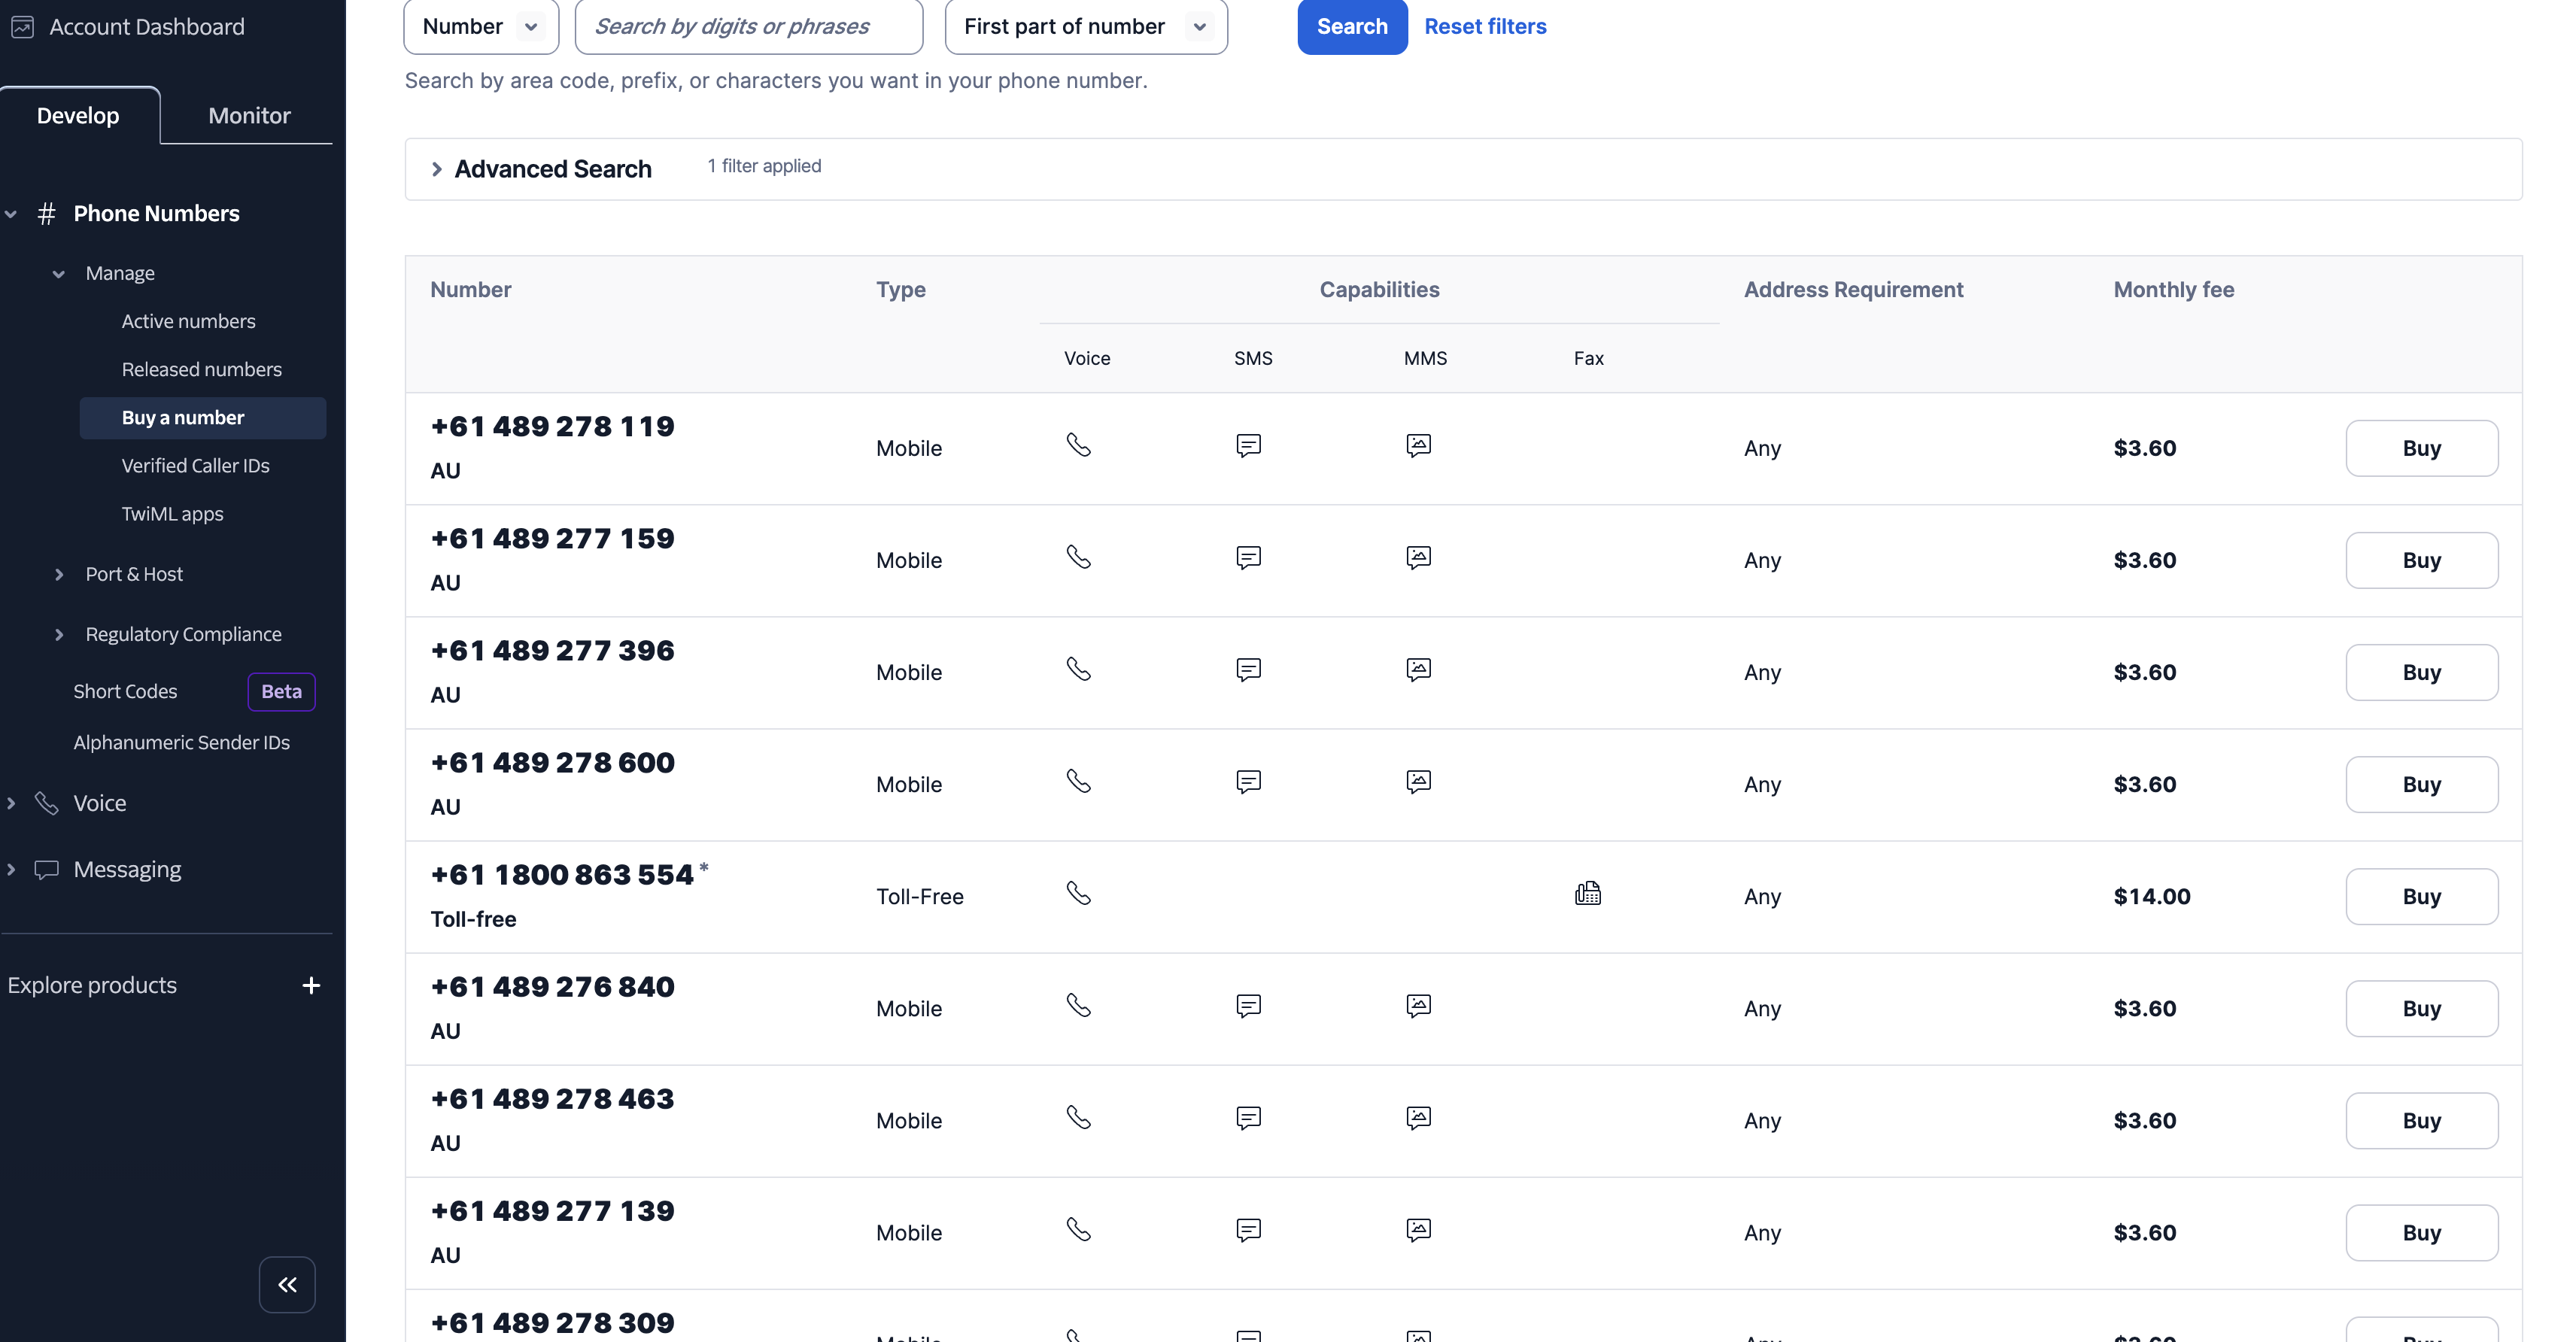Open the First part of number dropdown
2576x1342 pixels.
(x=1086, y=27)
